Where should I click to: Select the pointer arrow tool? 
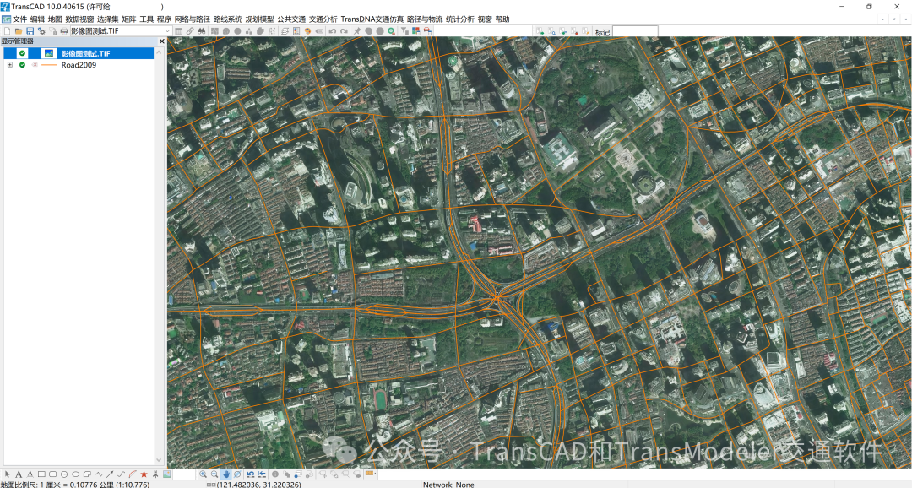pyautogui.click(x=8, y=474)
